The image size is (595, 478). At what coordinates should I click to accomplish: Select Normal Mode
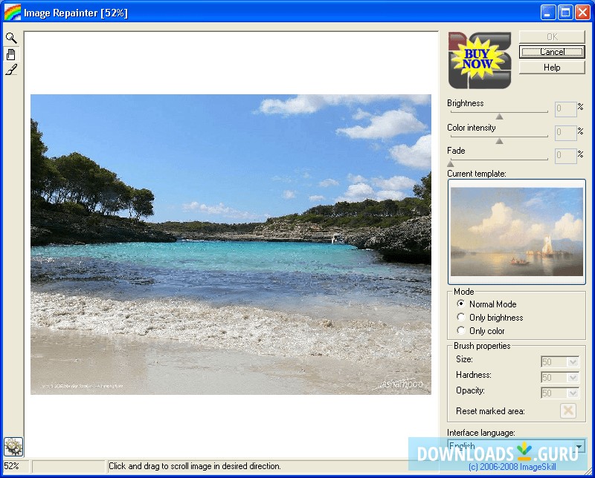point(461,304)
